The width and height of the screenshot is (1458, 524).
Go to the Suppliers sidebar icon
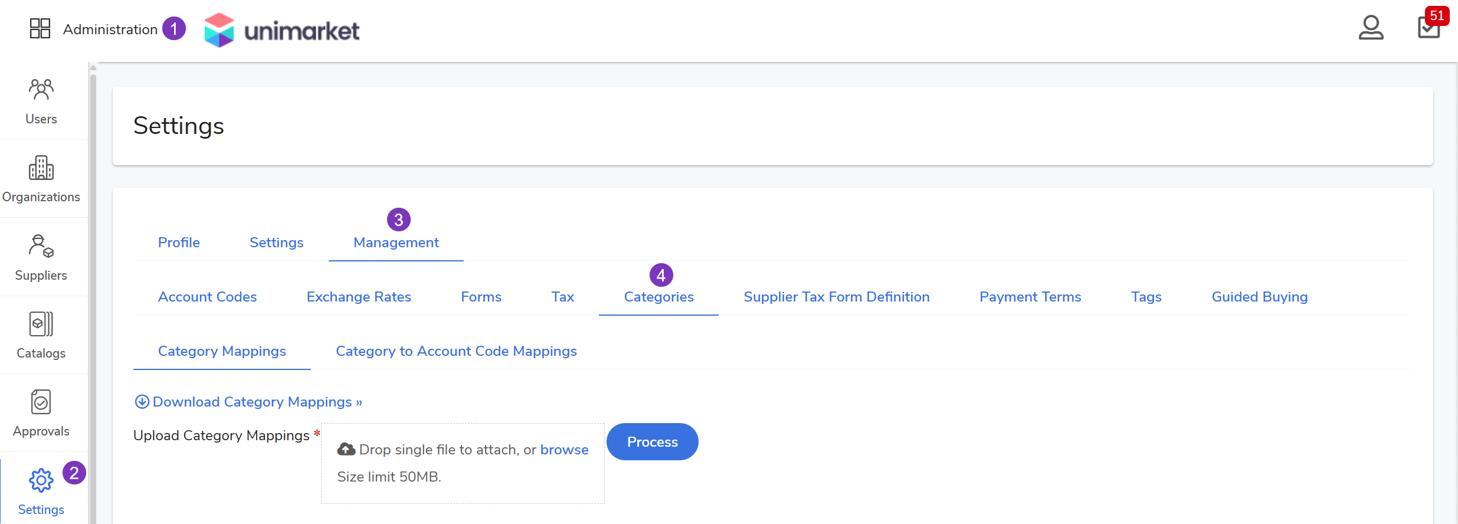point(41,247)
